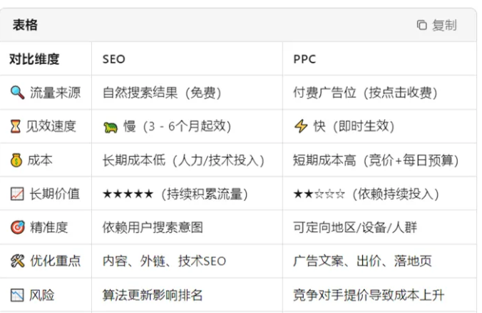
Task: Click the magnifying glass icon for 流量来源
Action: point(16,93)
